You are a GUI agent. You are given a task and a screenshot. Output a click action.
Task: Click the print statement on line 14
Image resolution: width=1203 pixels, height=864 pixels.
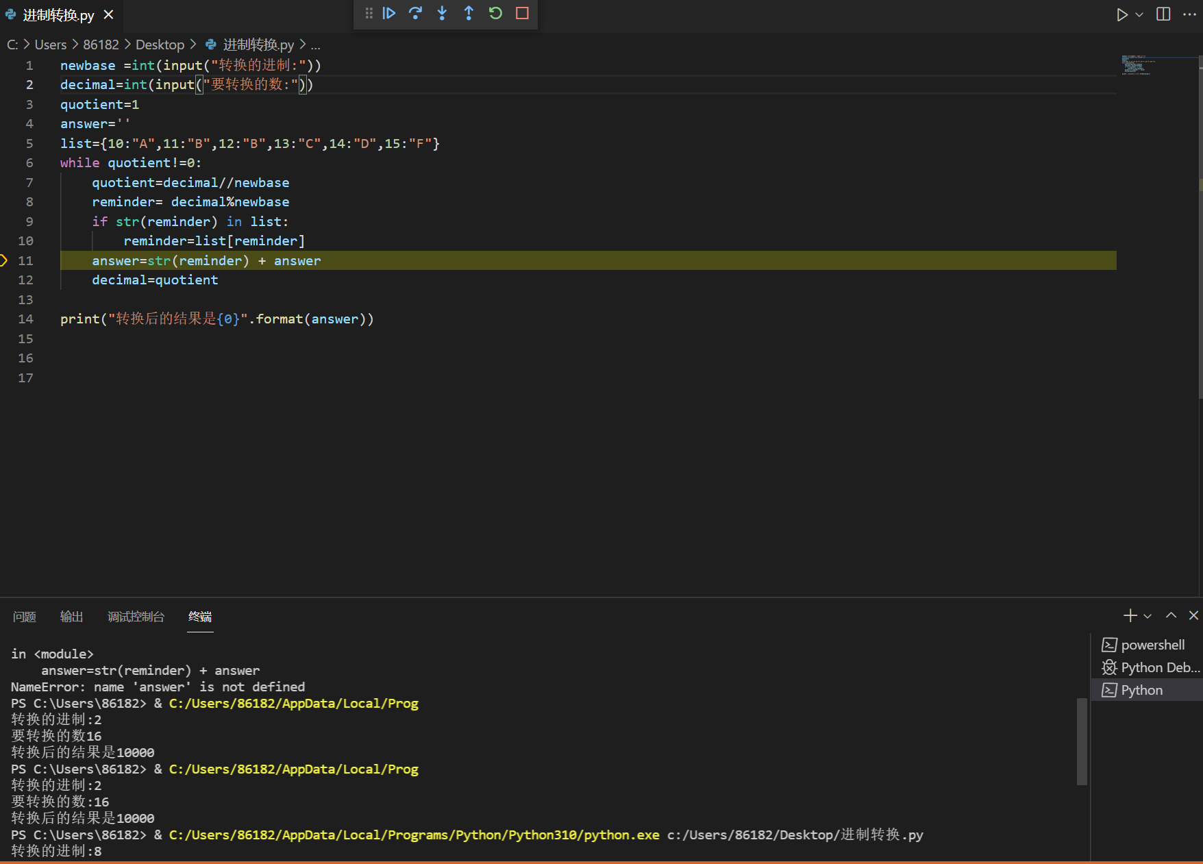pyautogui.click(x=217, y=319)
